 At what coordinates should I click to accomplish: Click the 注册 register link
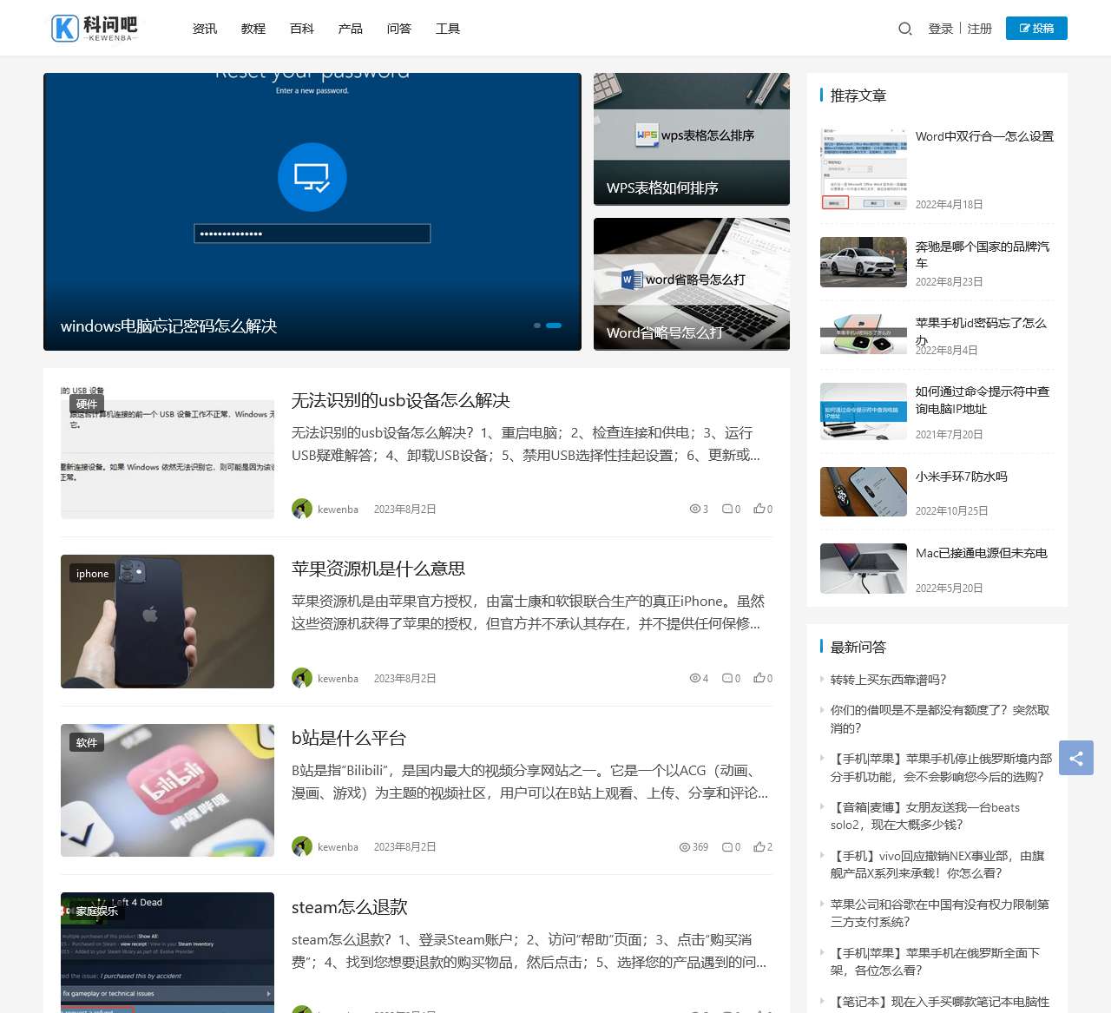[979, 29]
